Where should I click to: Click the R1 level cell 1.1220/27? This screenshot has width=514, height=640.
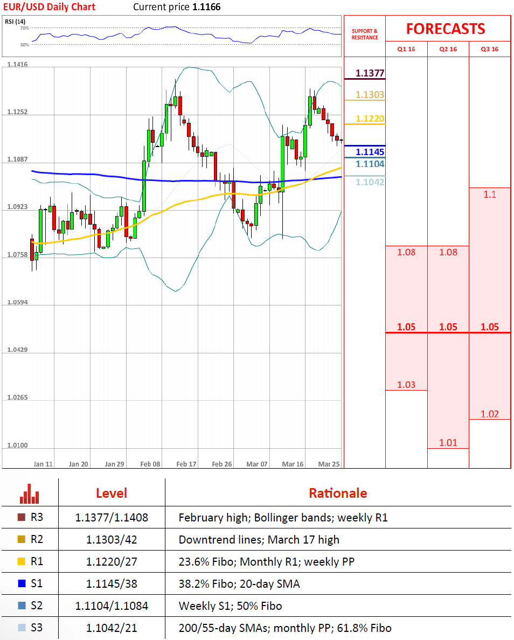point(112,562)
